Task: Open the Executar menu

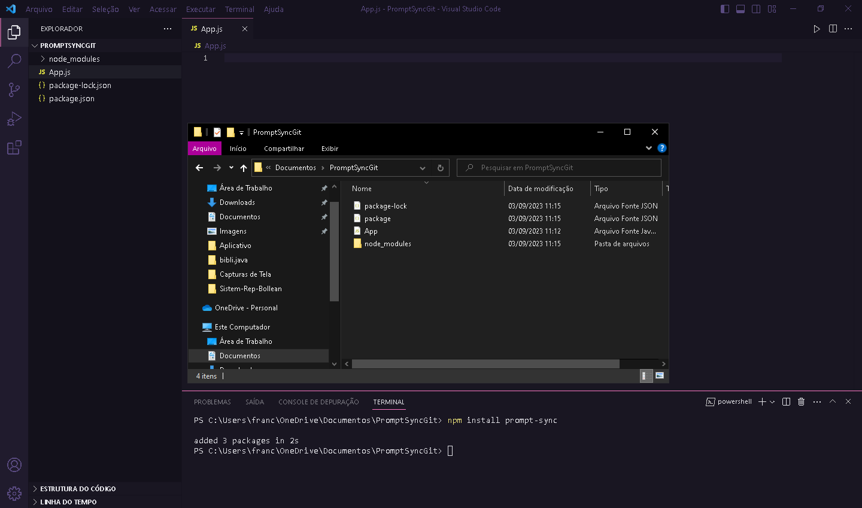Action: tap(201, 9)
